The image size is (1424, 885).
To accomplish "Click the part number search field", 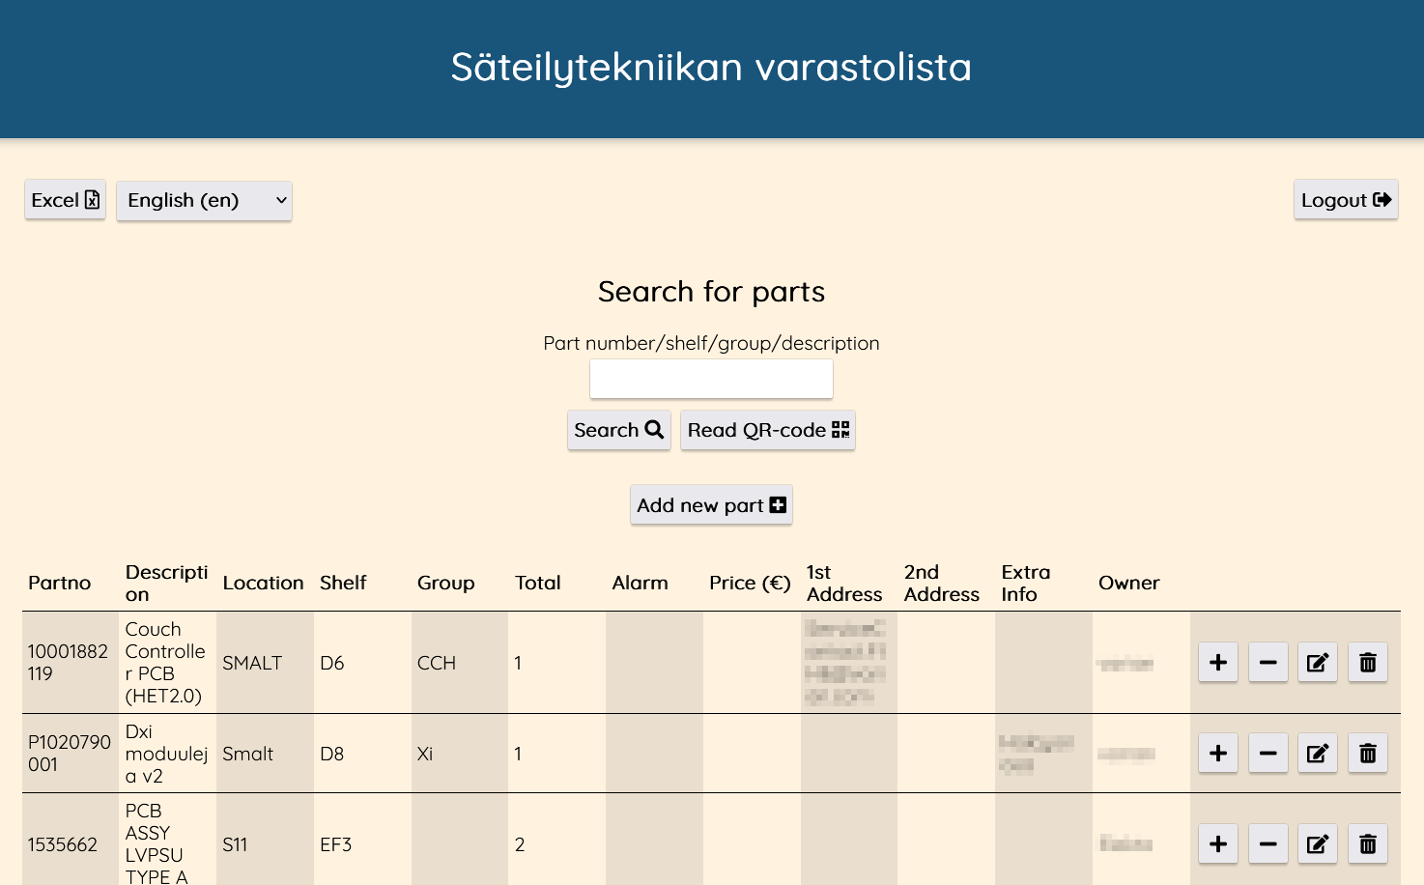I will (711, 378).
